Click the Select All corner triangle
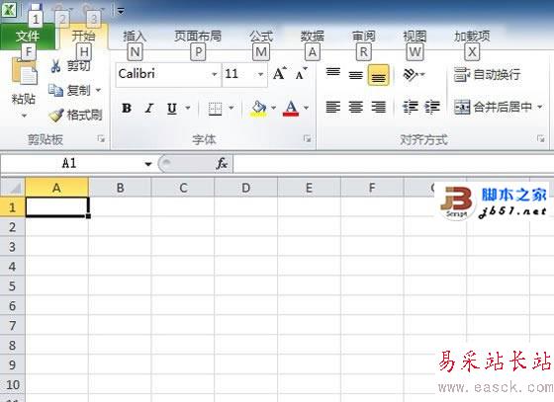This screenshot has width=554, height=402. [13, 187]
